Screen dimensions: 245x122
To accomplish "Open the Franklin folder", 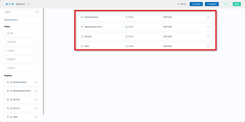I will (21, 42).
